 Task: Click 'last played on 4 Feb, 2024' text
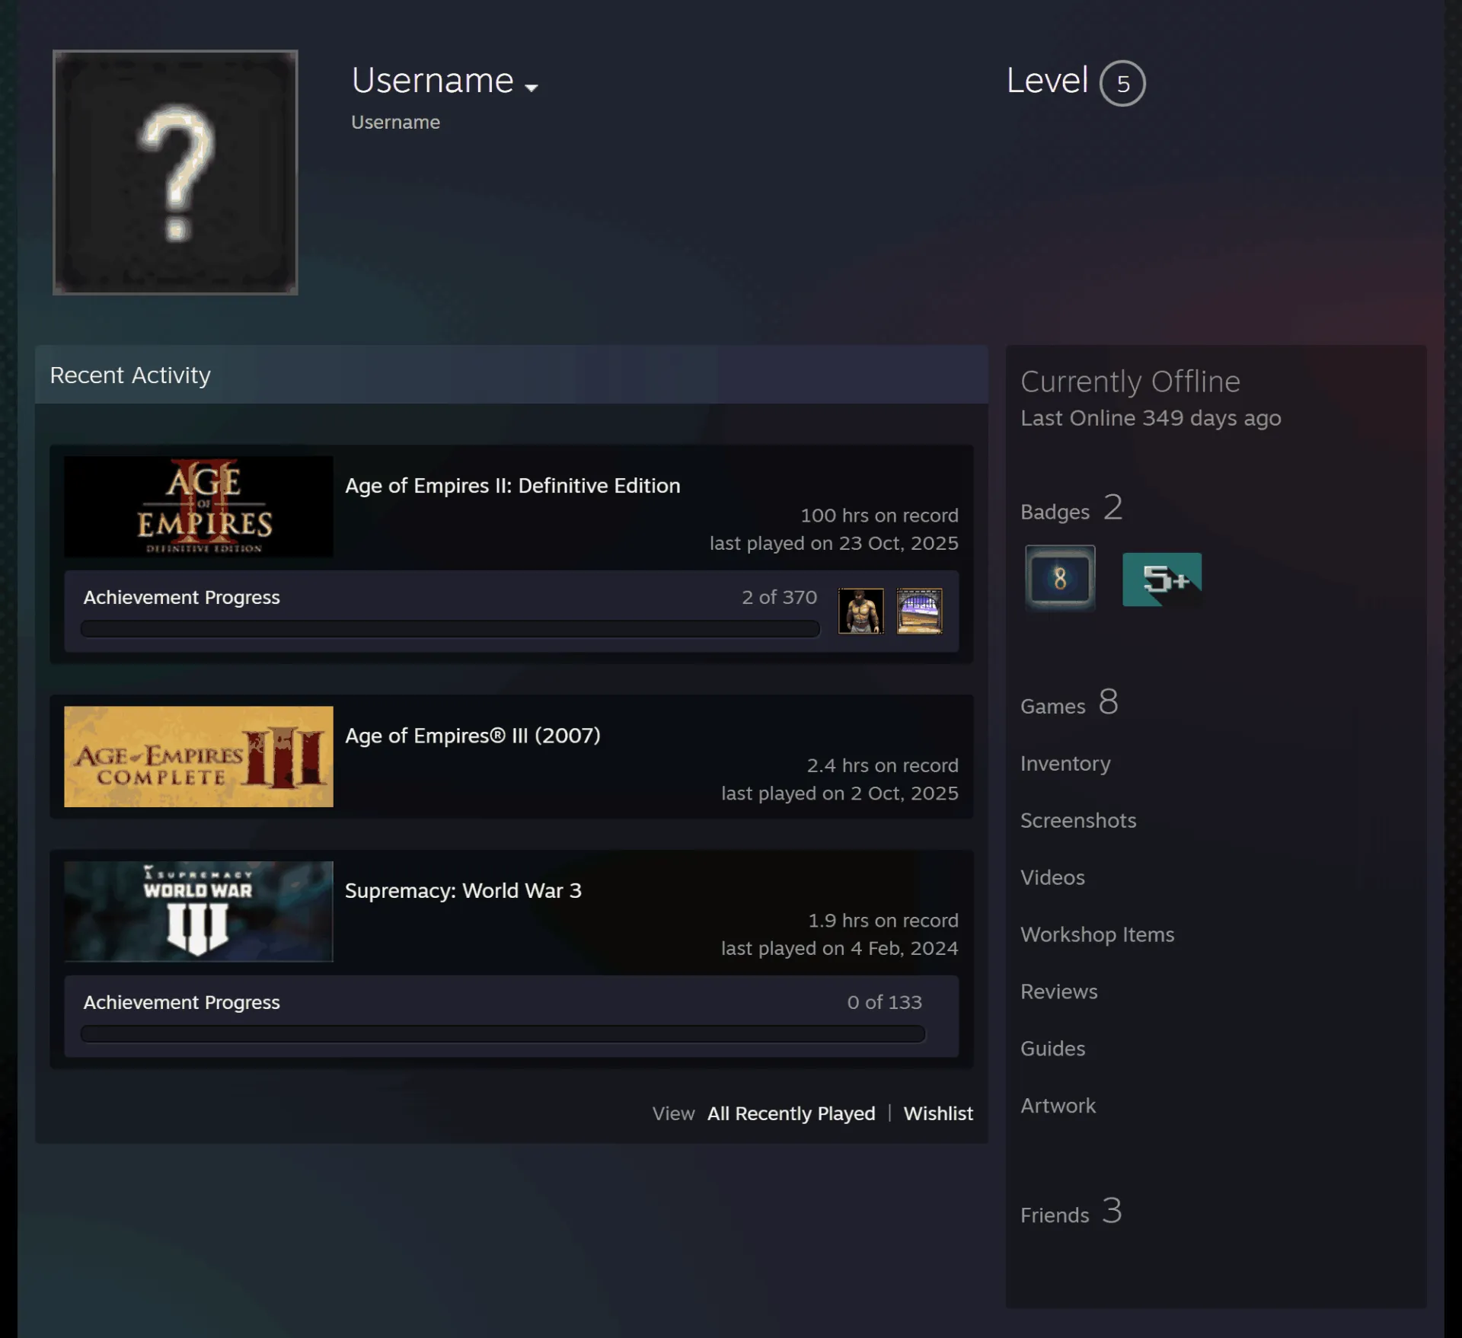pyautogui.click(x=840, y=949)
